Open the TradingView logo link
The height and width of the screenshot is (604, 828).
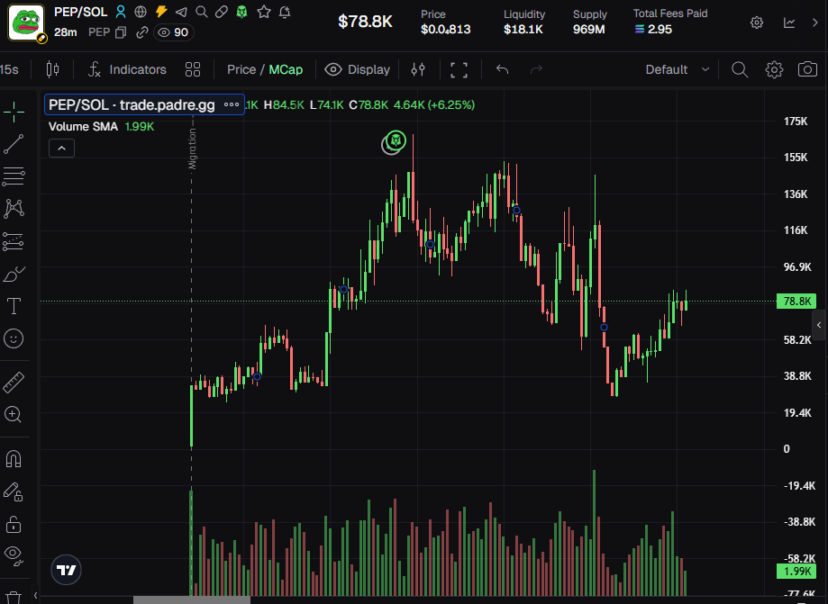66,570
